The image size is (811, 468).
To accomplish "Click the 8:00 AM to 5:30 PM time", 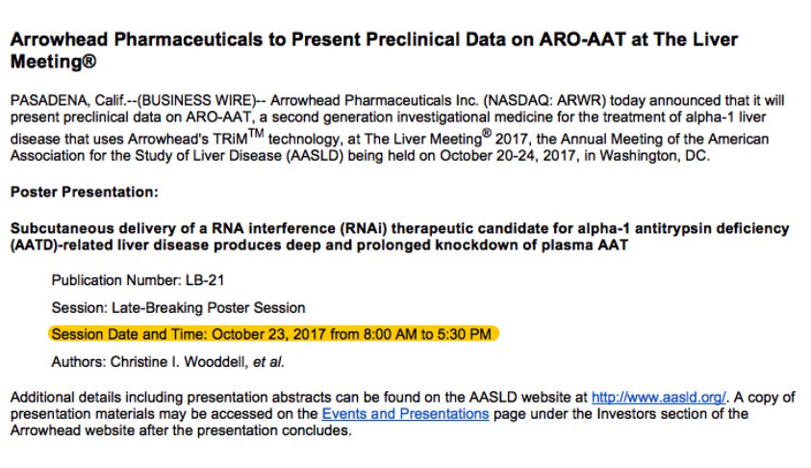I will pos(427,334).
